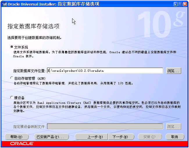This screenshot has width=189, height=148.
Task: Click the 指定数据库存储选项 page heading
Action: [33, 26]
